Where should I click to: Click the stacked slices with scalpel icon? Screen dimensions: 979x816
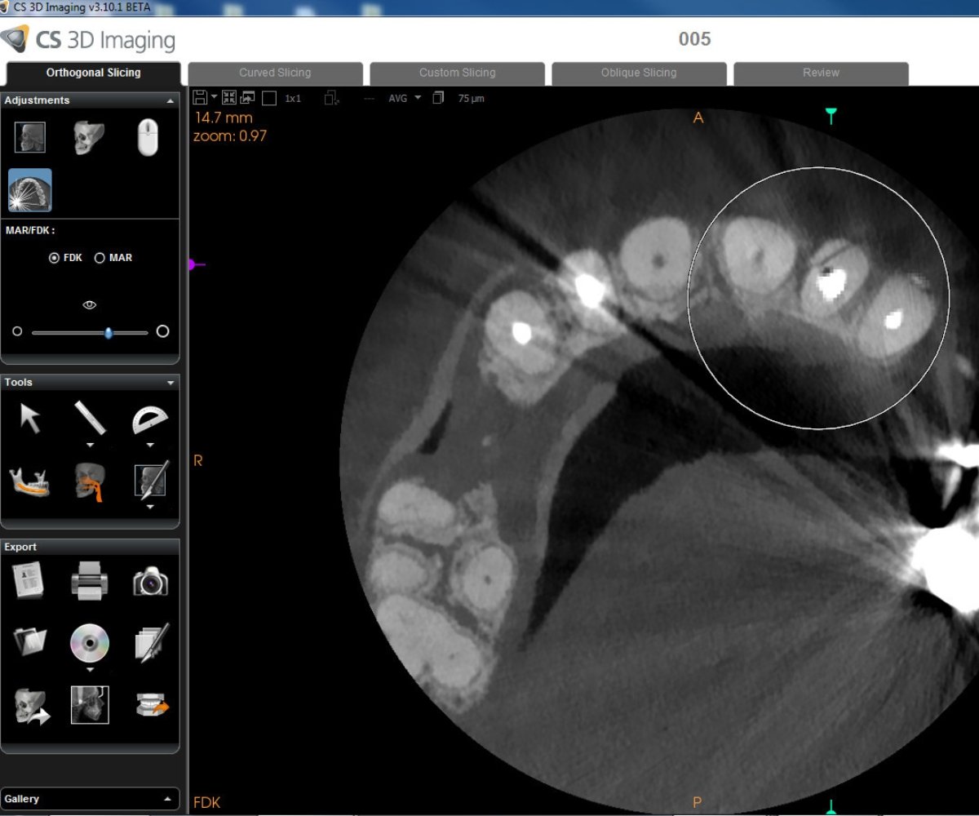[x=151, y=642]
